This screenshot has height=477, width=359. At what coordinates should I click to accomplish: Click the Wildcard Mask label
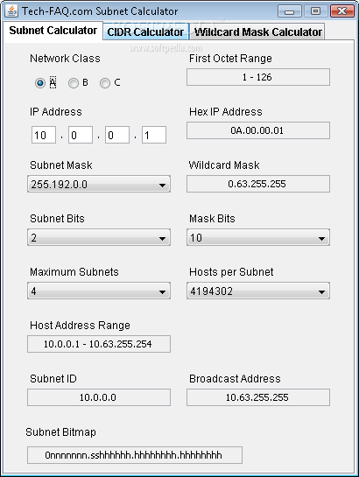coord(224,165)
